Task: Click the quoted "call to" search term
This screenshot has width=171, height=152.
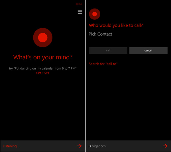Action: pos(111,64)
